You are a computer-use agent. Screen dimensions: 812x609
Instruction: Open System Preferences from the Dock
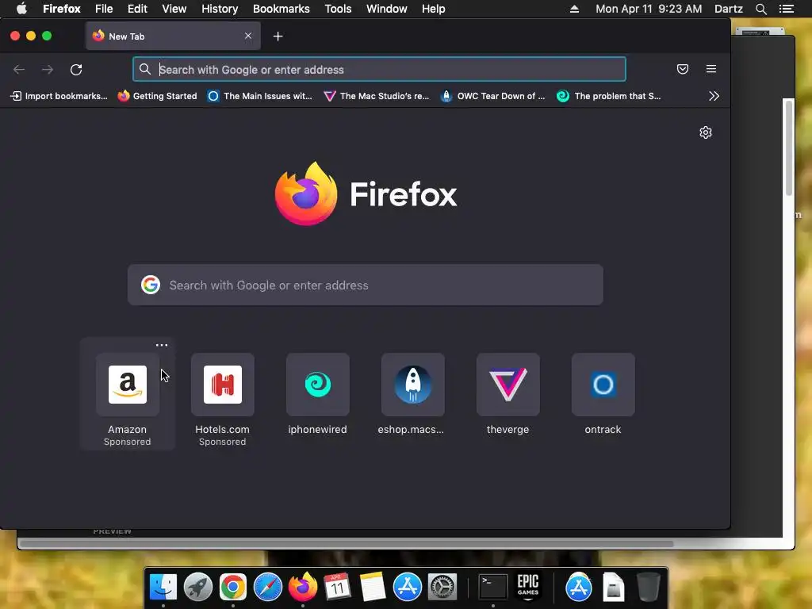[x=442, y=587]
